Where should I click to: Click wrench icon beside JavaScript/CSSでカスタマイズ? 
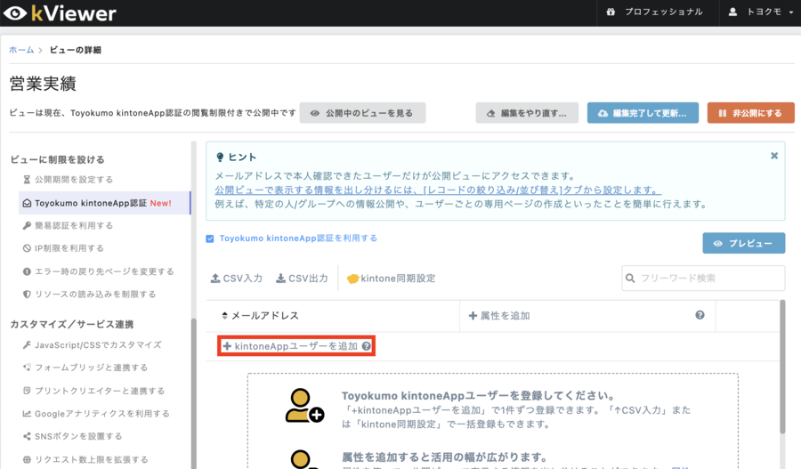coord(27,345)
